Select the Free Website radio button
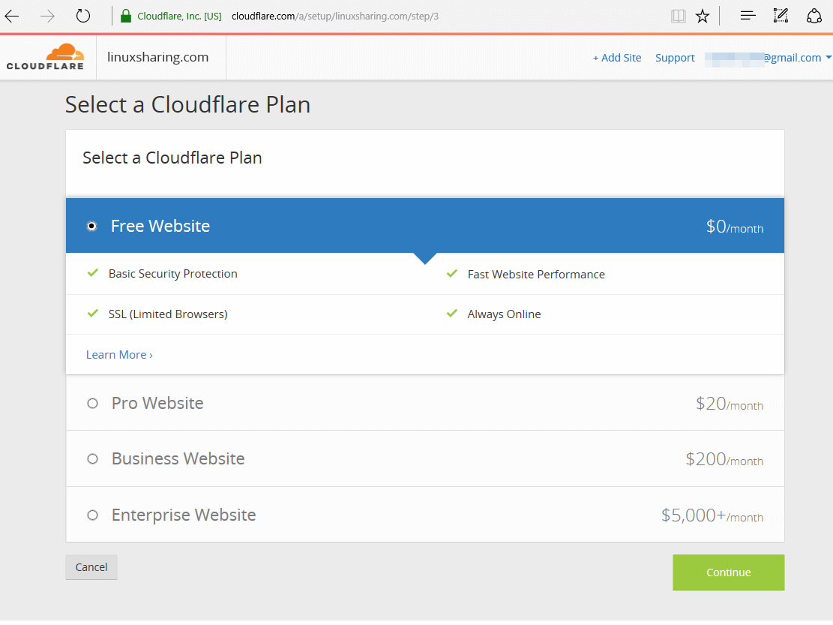Viewport: 833px width, 625px height. 92,226
